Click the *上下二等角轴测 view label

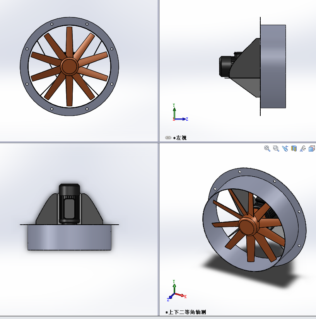coord(186,312)
